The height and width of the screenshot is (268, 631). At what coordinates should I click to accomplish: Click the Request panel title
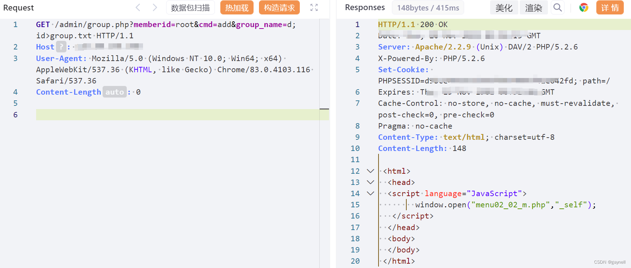pos(18,8)
